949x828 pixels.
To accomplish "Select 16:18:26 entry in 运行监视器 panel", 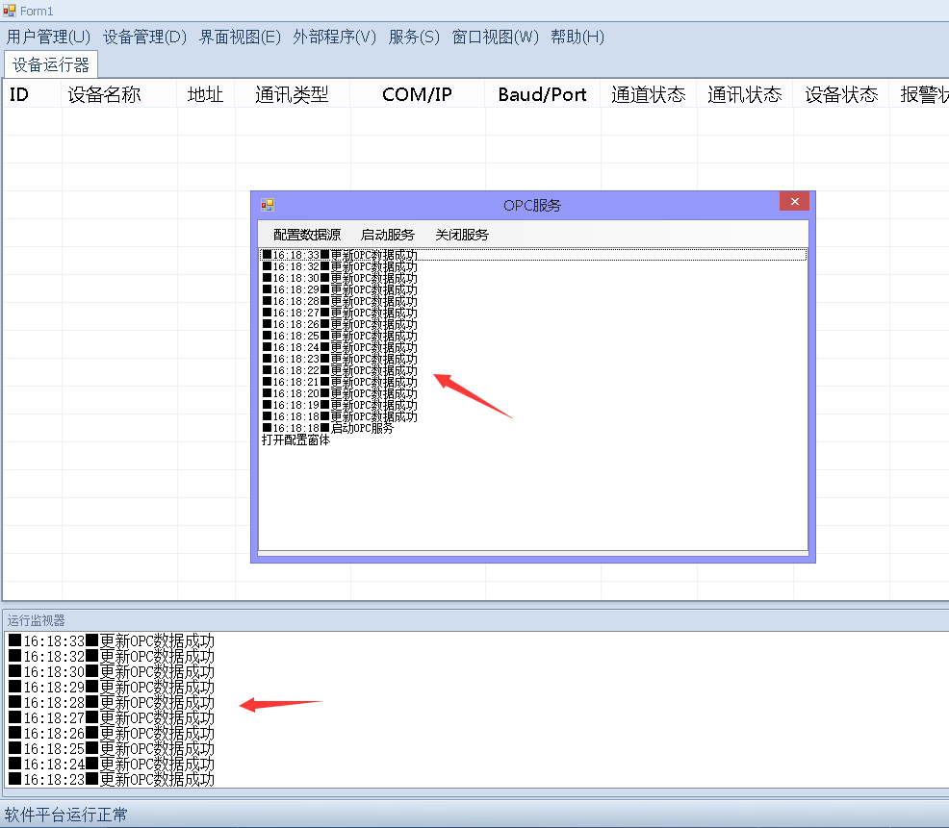I will (x=112, y=734).
